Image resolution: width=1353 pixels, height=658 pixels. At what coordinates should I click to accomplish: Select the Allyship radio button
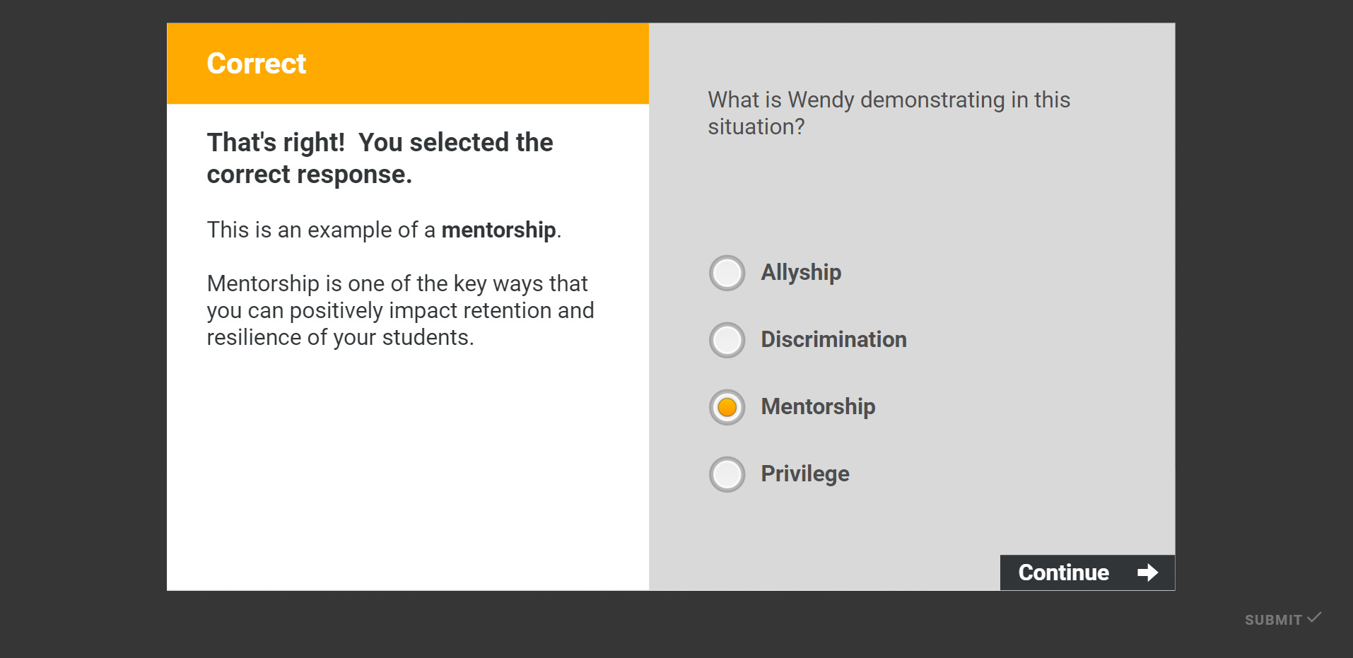click(727, 273)
